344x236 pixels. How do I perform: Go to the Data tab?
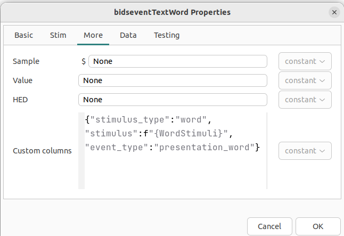tap(128, 35)
